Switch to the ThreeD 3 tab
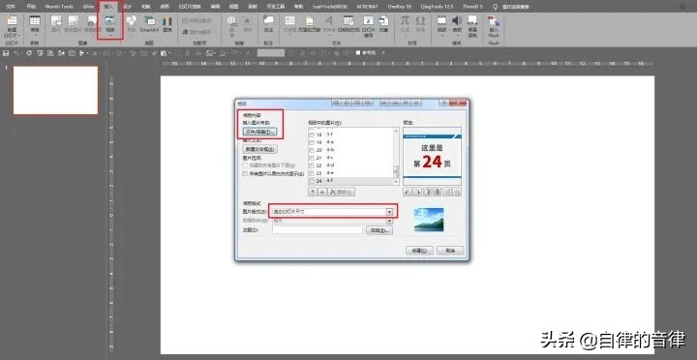 (x=472, y=7)
